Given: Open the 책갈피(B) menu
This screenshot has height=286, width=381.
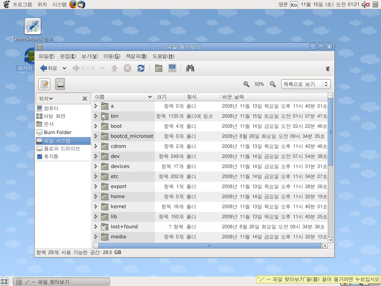Looking at the screenshot, I should [137, 56].
